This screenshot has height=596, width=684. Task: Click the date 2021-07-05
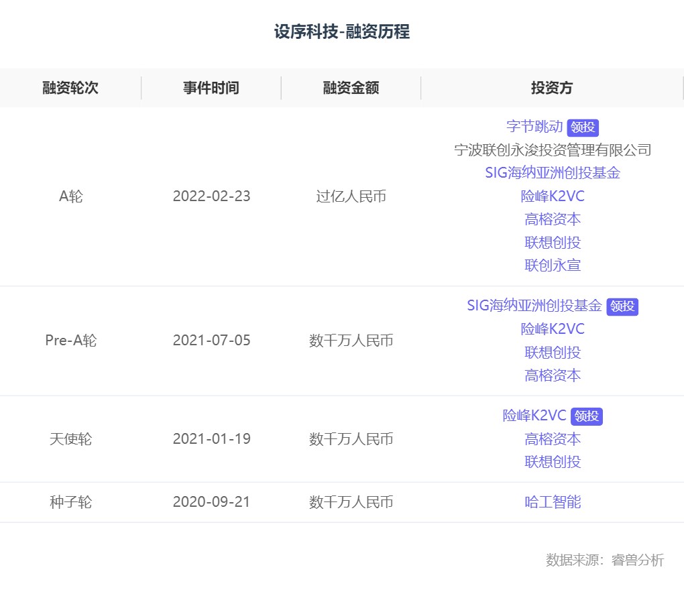pyautogui.click(x=211, y=341)
